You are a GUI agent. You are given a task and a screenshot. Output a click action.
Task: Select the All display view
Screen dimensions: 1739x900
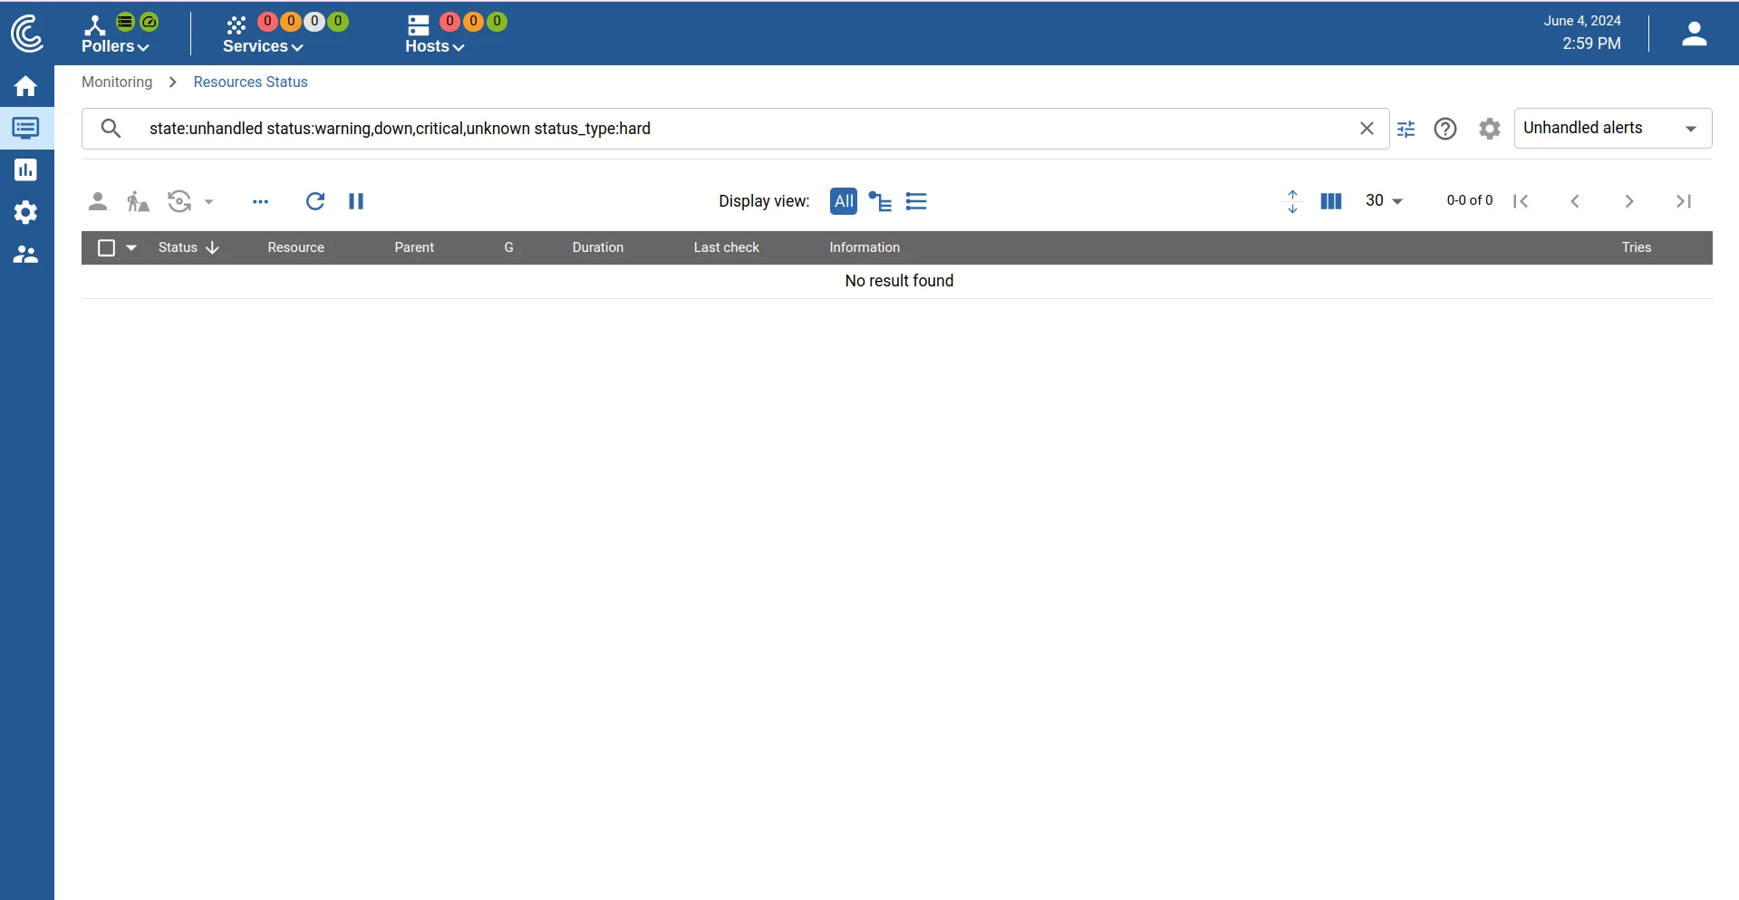coord(843,201)
